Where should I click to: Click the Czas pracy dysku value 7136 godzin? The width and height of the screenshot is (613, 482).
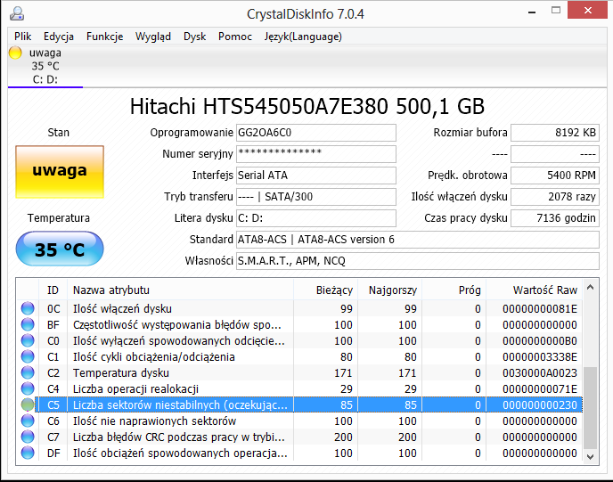click(555, 217)
